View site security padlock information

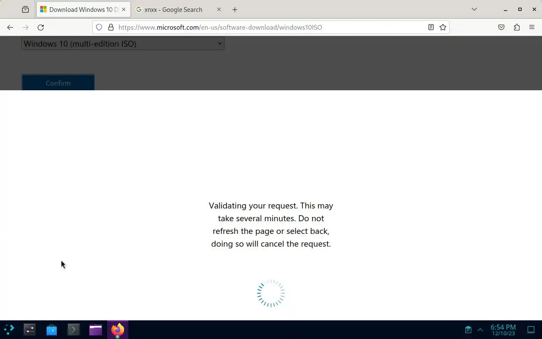coord(111,27)
